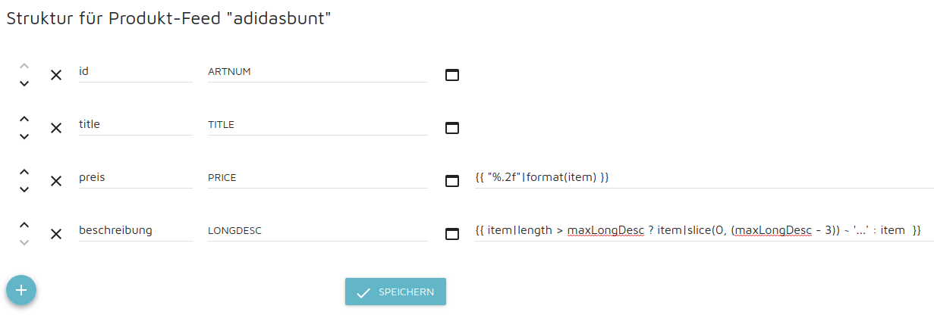Edit the preis field name input
This screenshot has height=315, width=934.
point(135,177)
